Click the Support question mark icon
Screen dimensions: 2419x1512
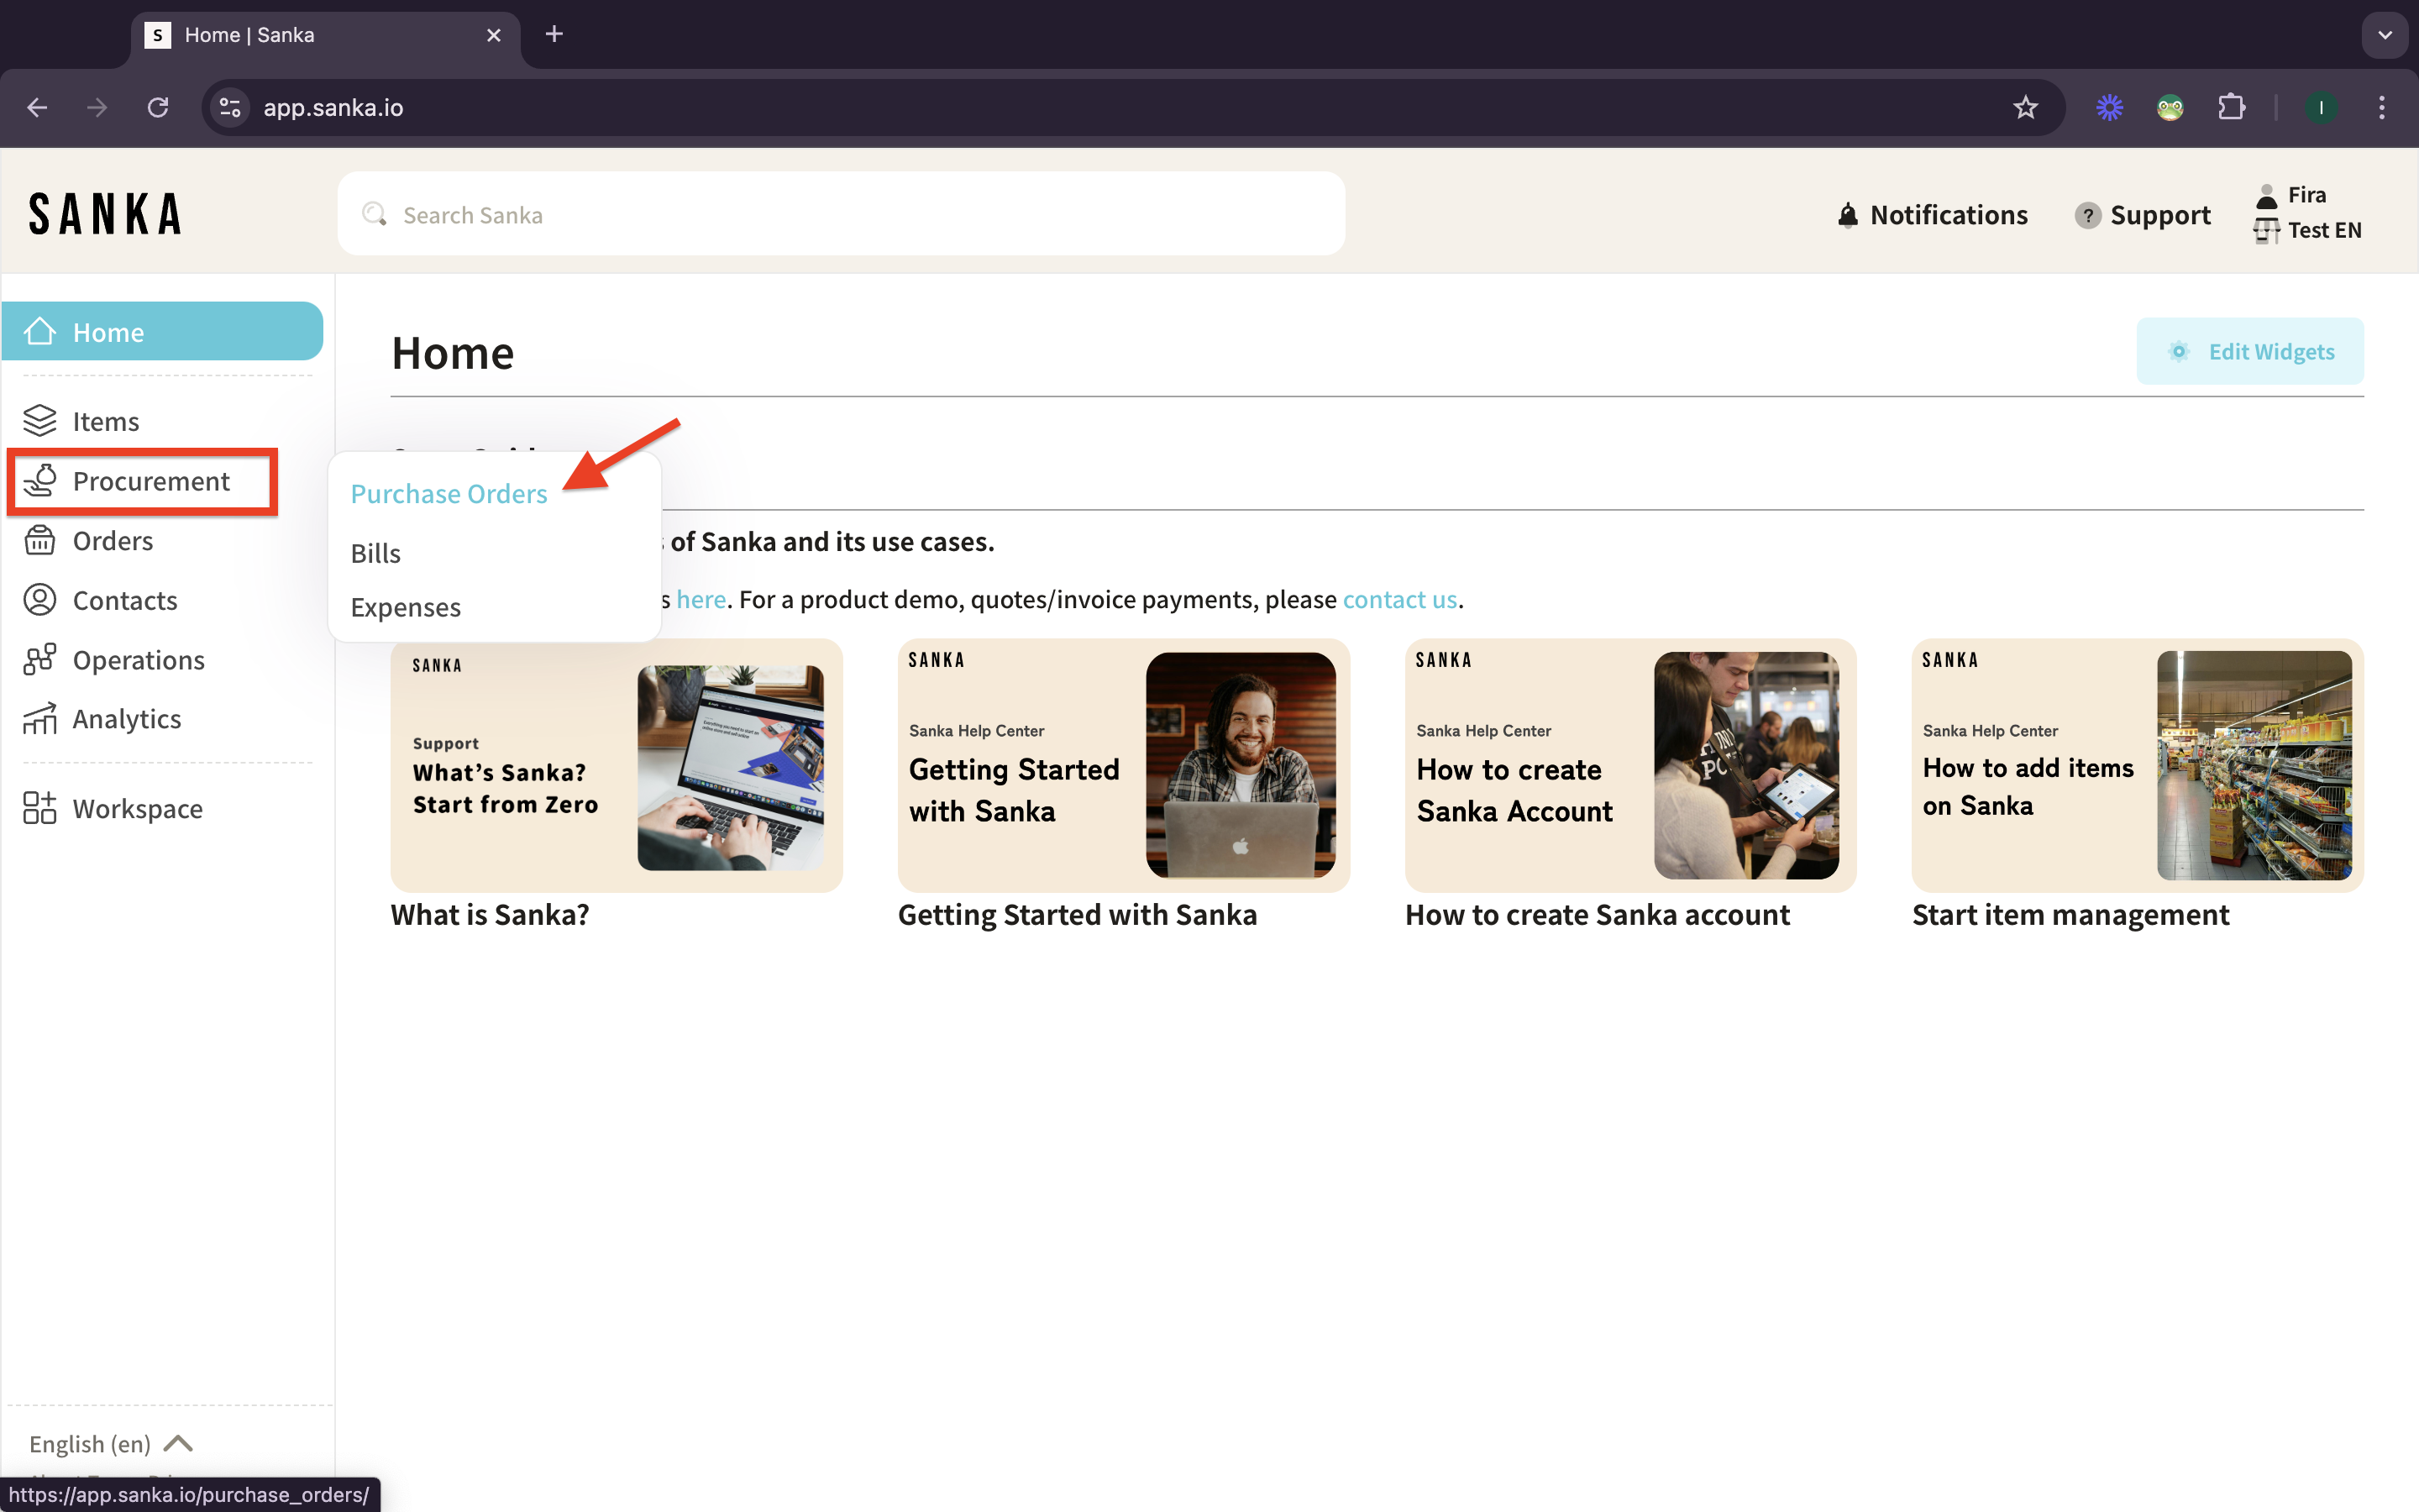click(x=2086, y=215)
